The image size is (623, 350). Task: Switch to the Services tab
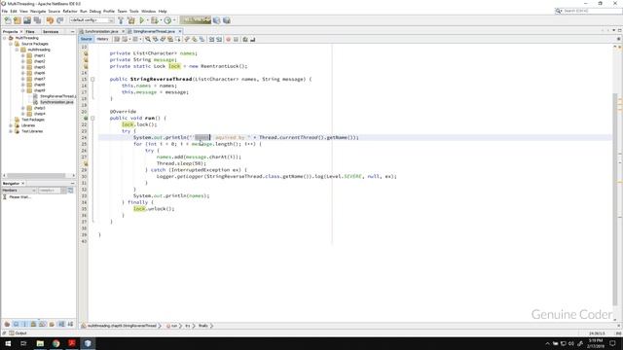pos(51,31)
